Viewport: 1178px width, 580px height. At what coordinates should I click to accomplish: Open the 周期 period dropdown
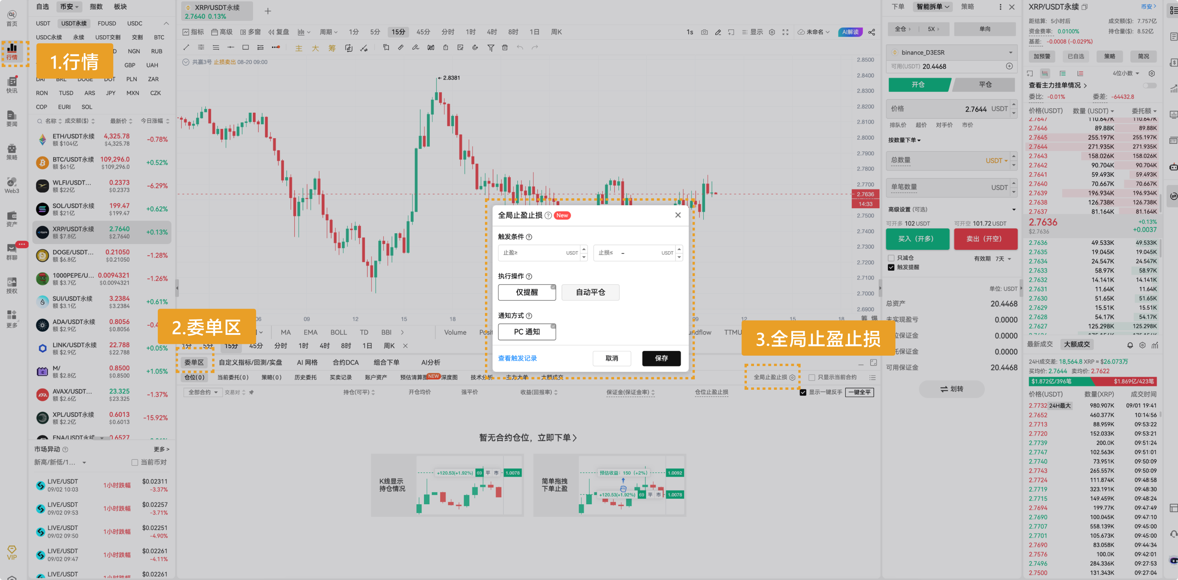328,32
